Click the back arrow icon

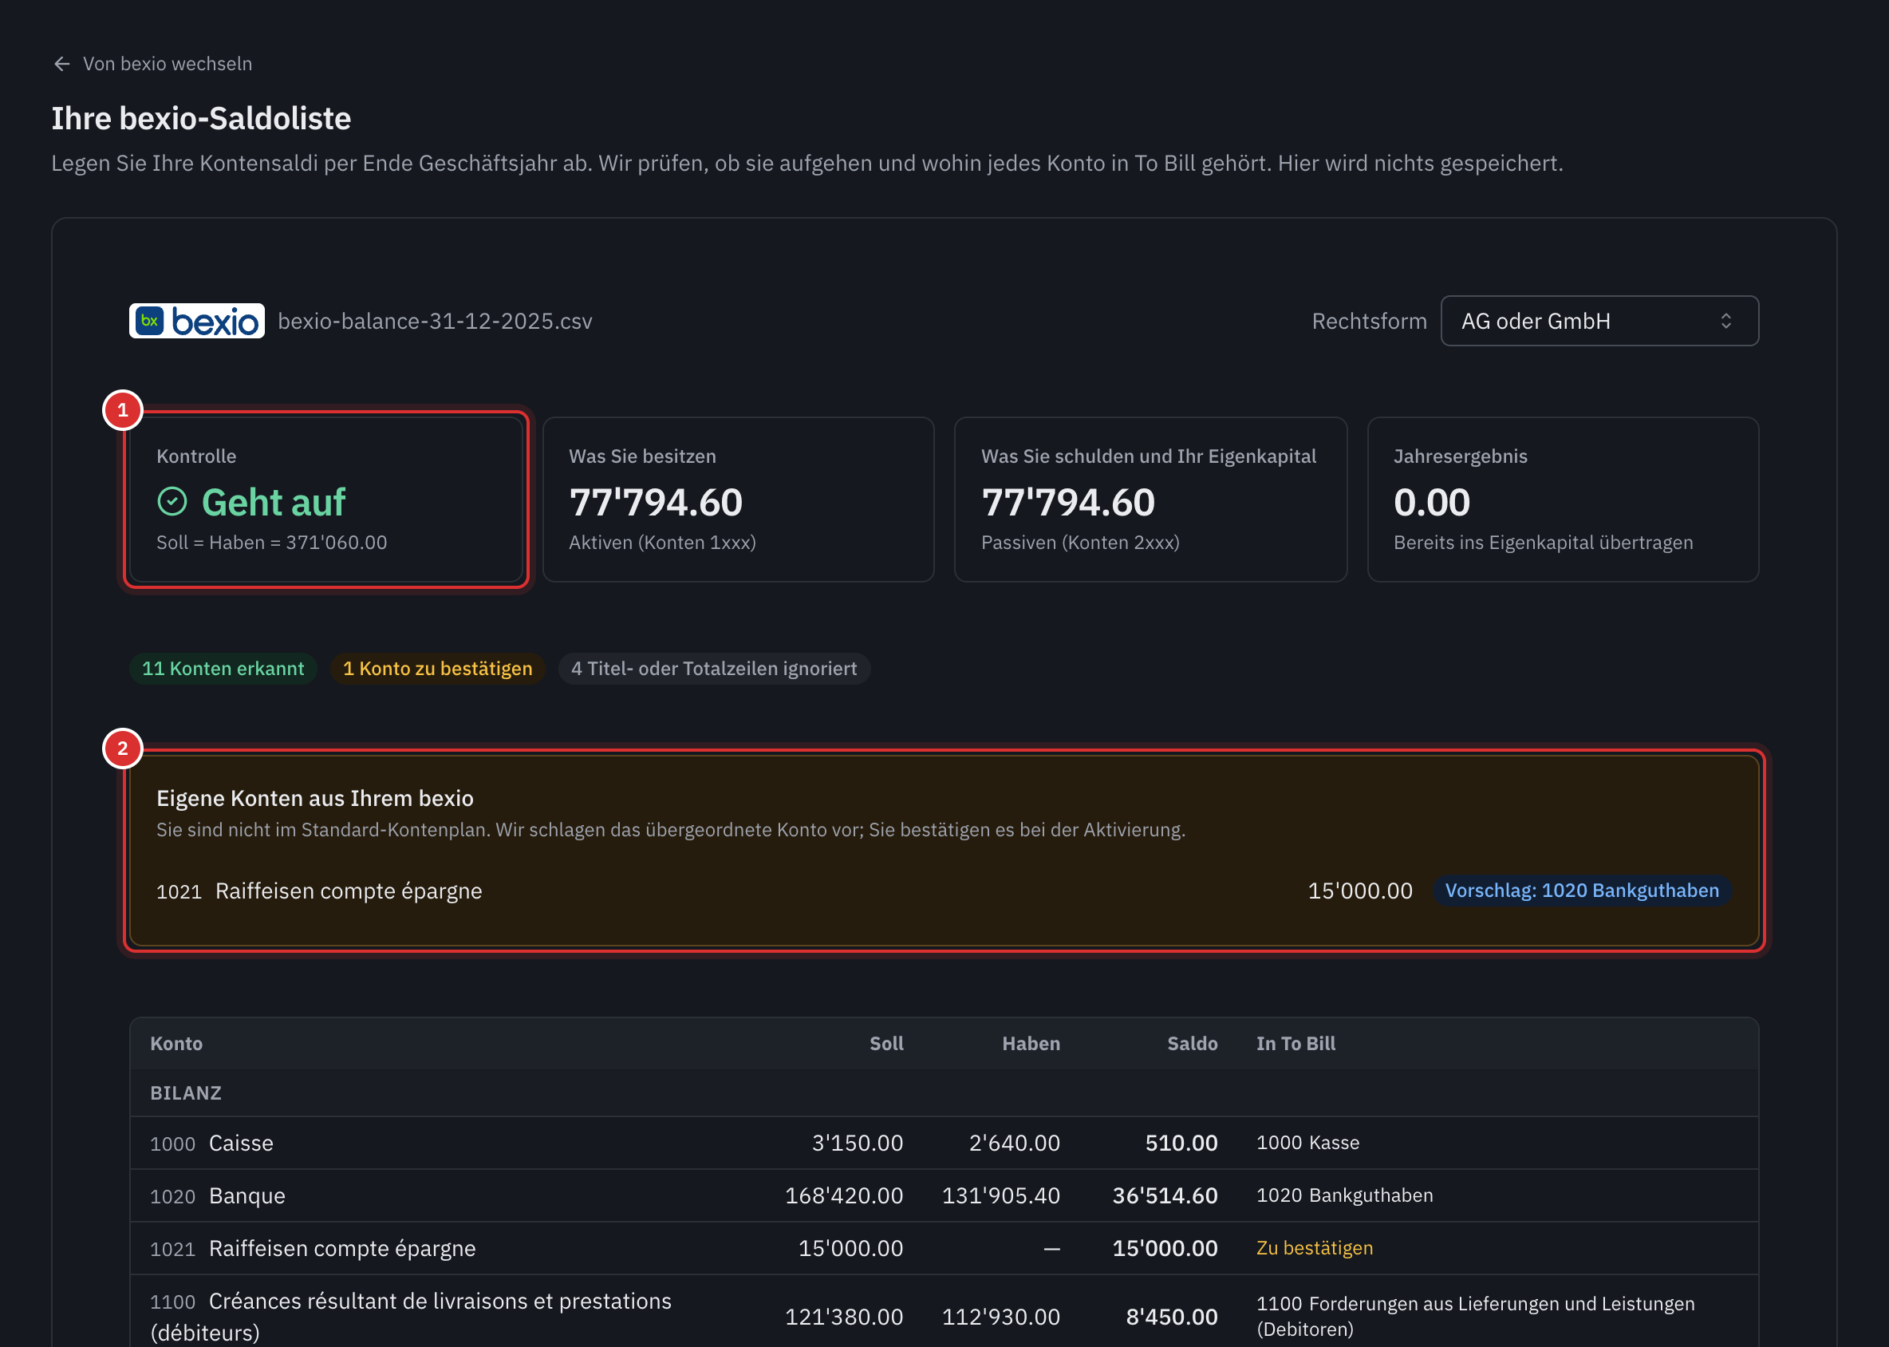pos(61,64)
